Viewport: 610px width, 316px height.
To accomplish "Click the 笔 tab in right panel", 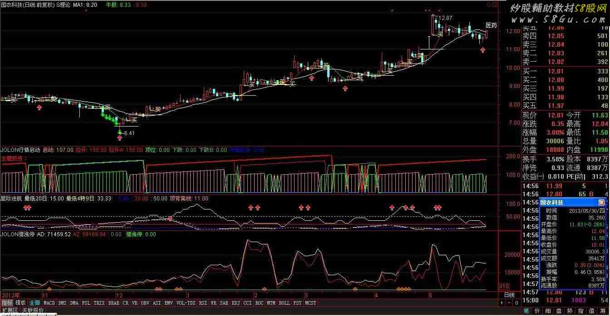I will pyautogui.click(x=526, y=311).
